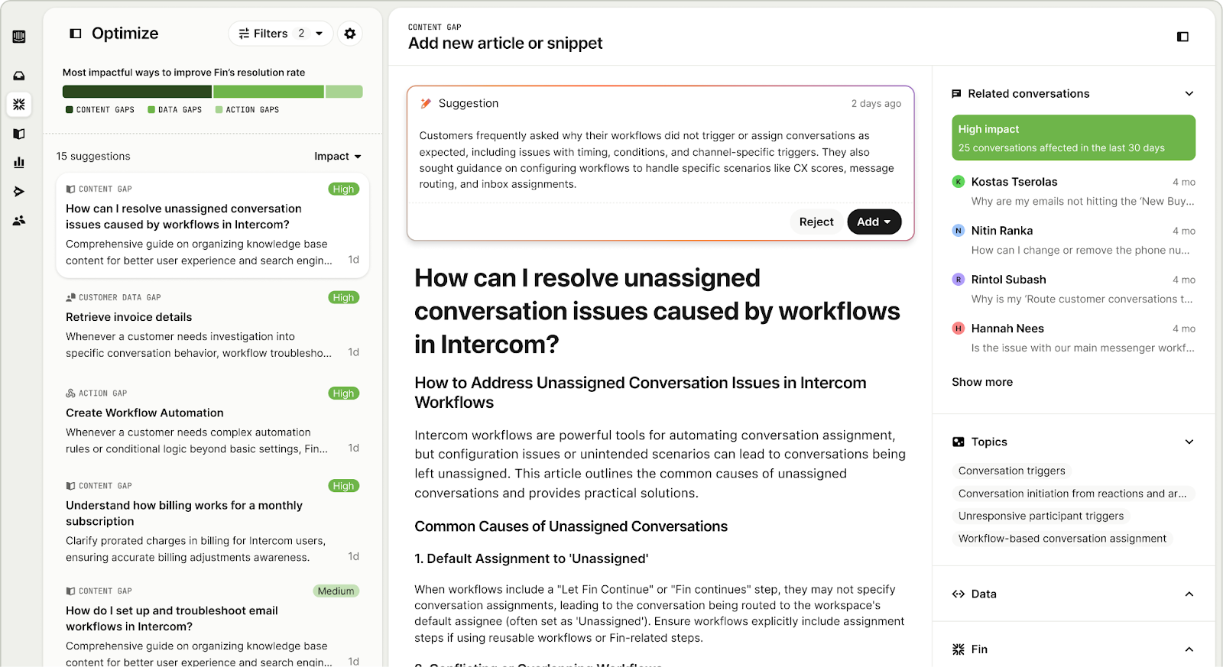
Task: Open the Inbox sidebar icon
Action: pos(19,76)
